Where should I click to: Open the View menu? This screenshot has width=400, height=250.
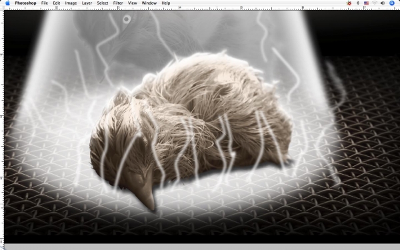pyautogui.click(x=132, y=3)
